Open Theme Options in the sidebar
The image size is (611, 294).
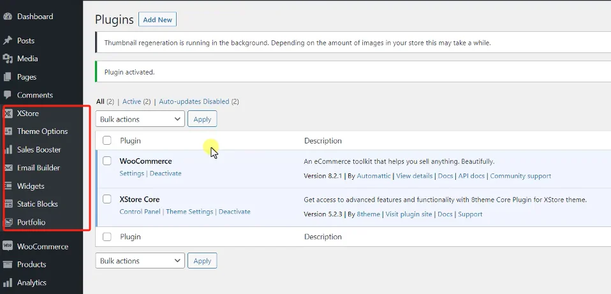click(42, 131)
